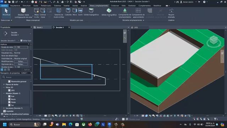Collapse the Gráficos properties group
The image size is (227, 128).
pyautogui.click(x=28, y=44)
